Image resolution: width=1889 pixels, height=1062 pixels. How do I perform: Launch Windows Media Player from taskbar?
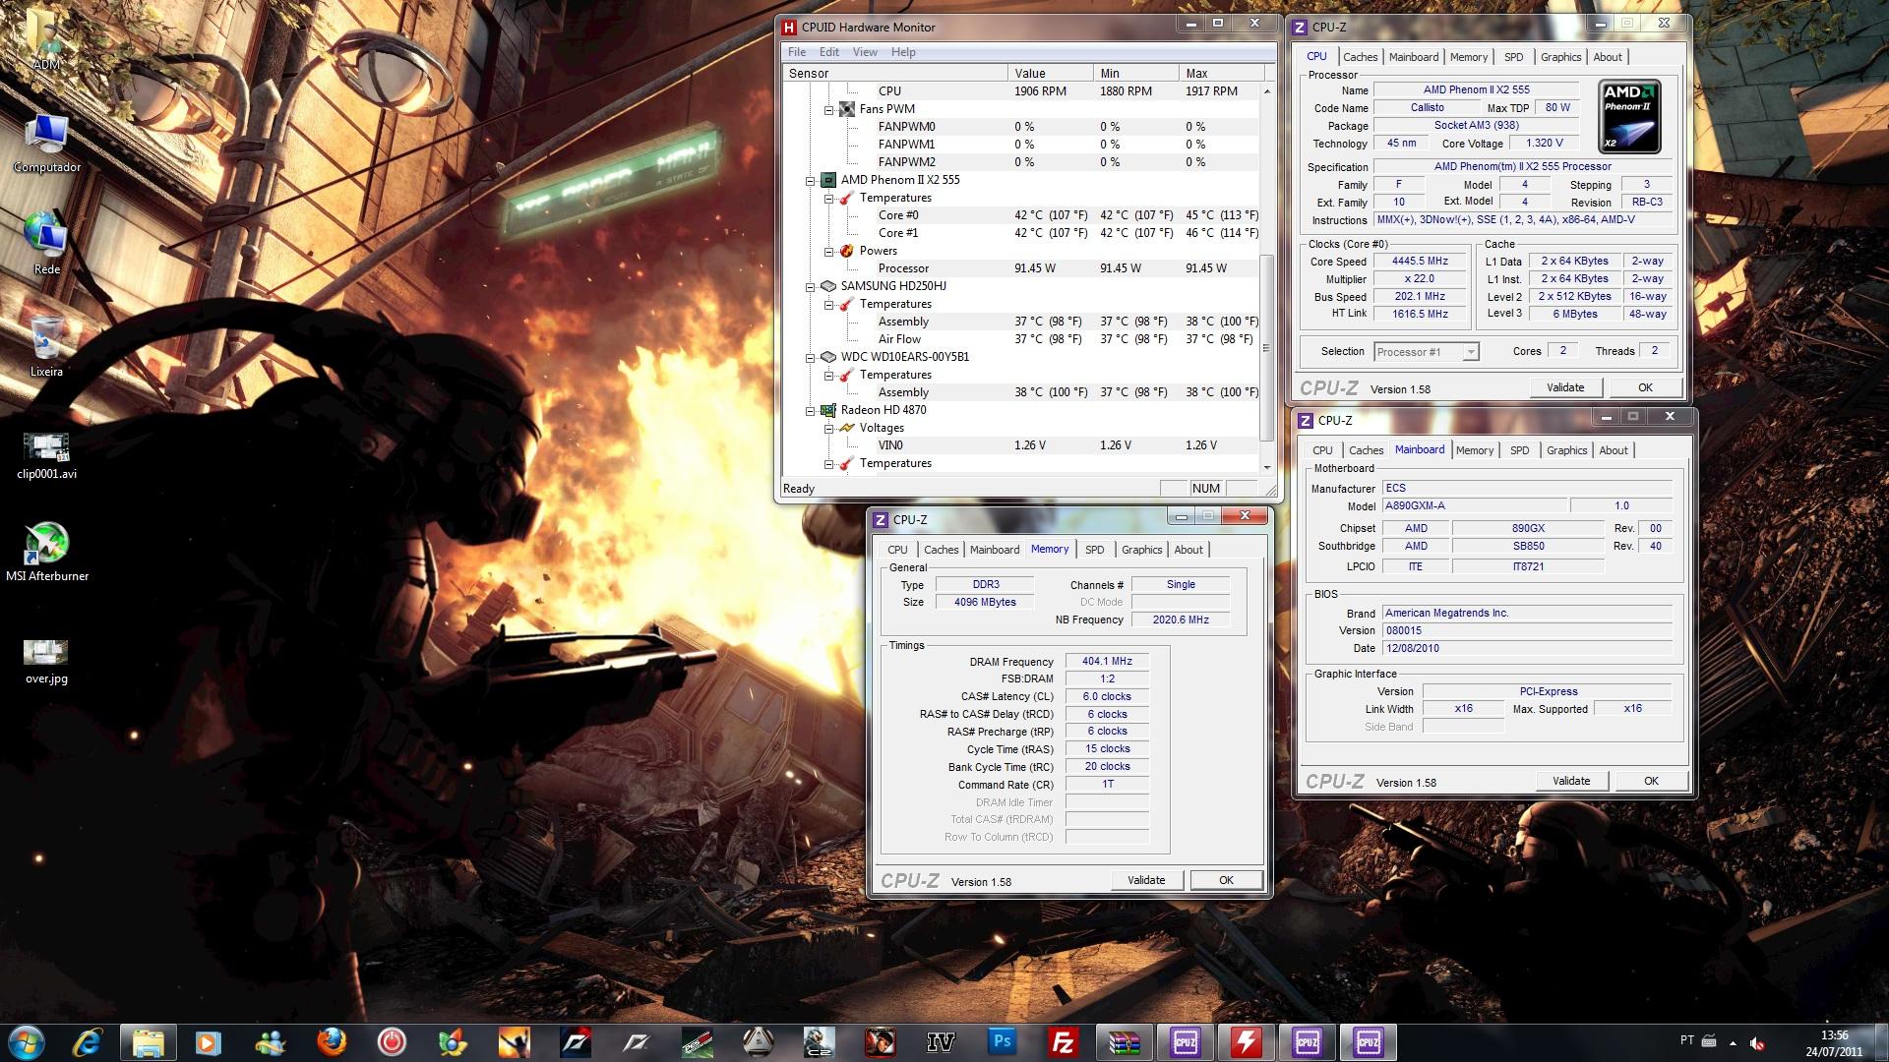point(209,1042)
